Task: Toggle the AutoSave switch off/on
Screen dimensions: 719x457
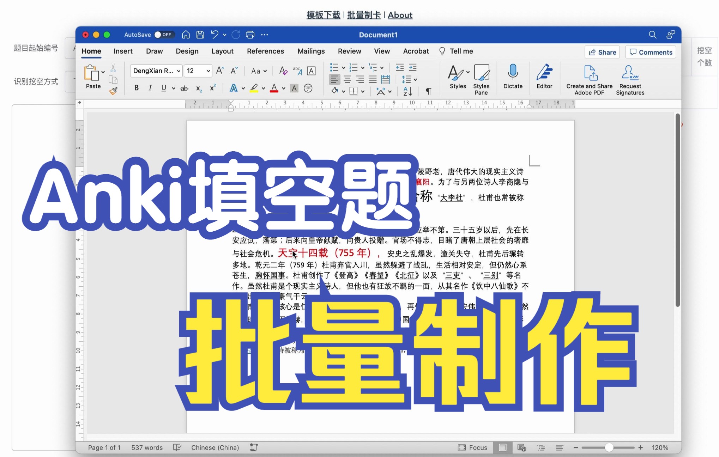Action: [164, 35]
